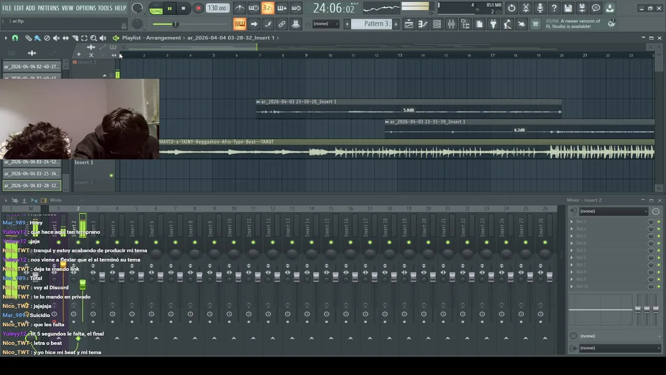
Task: Toggle Pattern/Song mode button
Action: coord(156,8)
